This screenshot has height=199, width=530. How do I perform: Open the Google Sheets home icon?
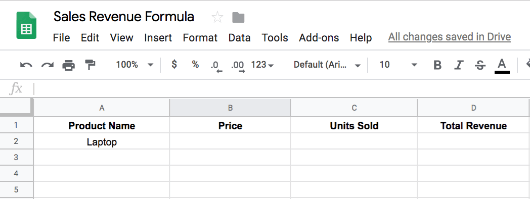click(x=26, y=25)
